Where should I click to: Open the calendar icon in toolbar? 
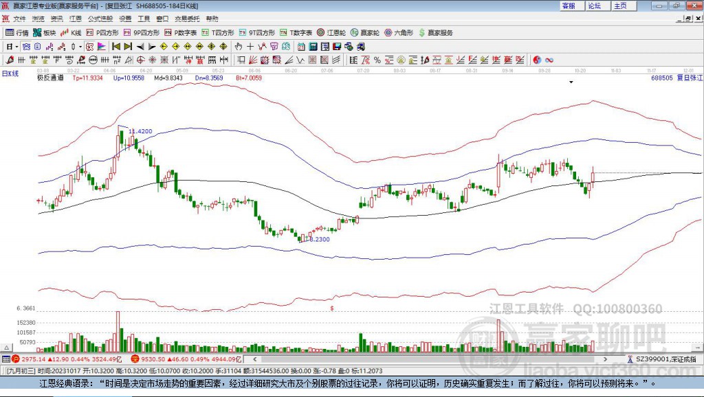pyautogui.click(x=301, y=47)
